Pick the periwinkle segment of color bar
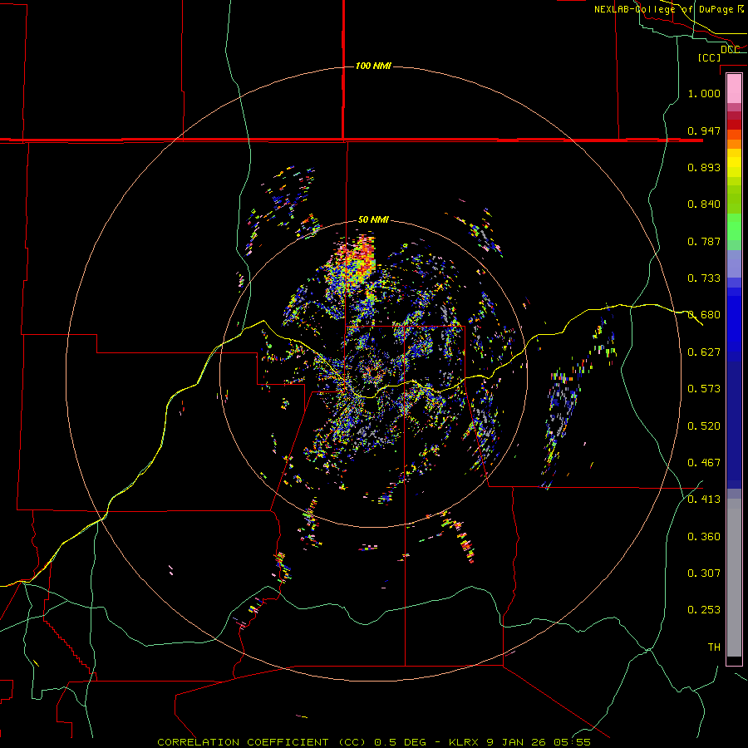 click(734, 263)
